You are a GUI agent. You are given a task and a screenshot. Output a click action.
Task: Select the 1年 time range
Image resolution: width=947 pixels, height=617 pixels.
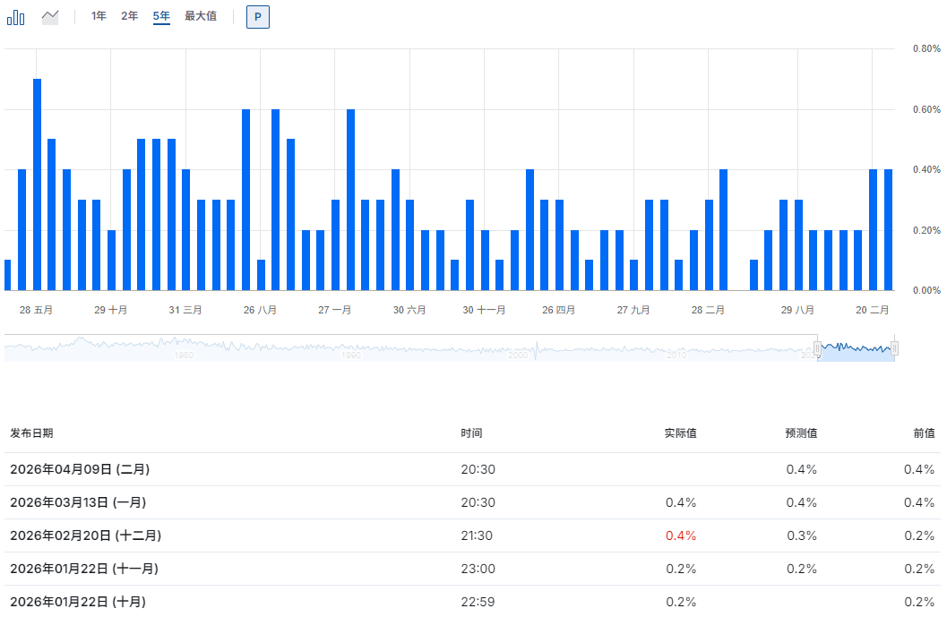pyautogui.click(x=99, y=16)
